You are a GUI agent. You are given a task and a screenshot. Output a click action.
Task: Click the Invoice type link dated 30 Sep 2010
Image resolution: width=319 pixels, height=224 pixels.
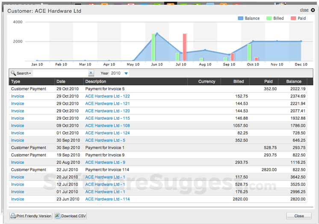18,140
